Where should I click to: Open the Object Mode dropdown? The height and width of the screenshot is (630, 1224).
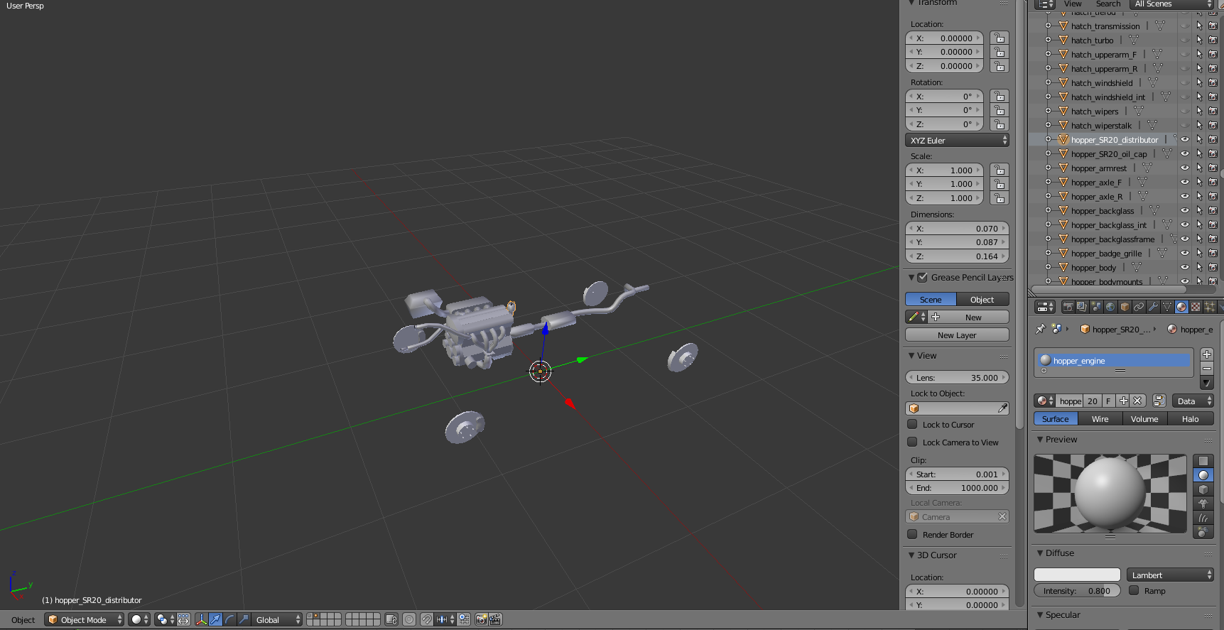tap(85, 619)
